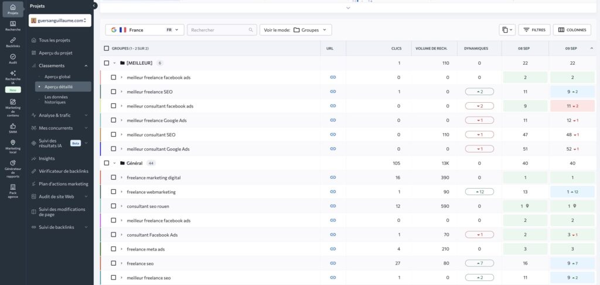Open URL link for consultant seo rouen

point(333,206)
